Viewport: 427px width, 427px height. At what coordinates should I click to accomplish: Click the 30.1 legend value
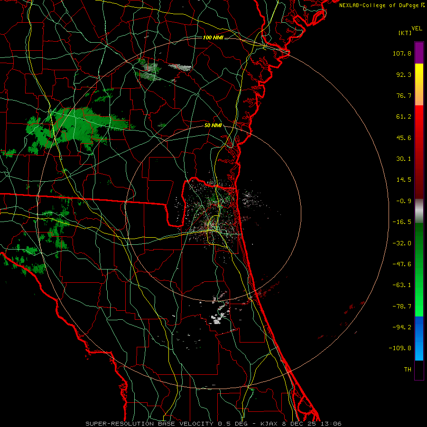pyautogui.click(x=404, y=159)
